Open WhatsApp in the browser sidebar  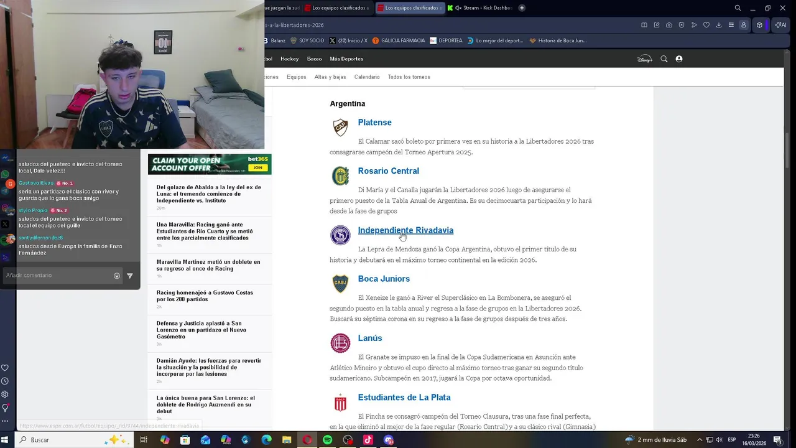6,175
